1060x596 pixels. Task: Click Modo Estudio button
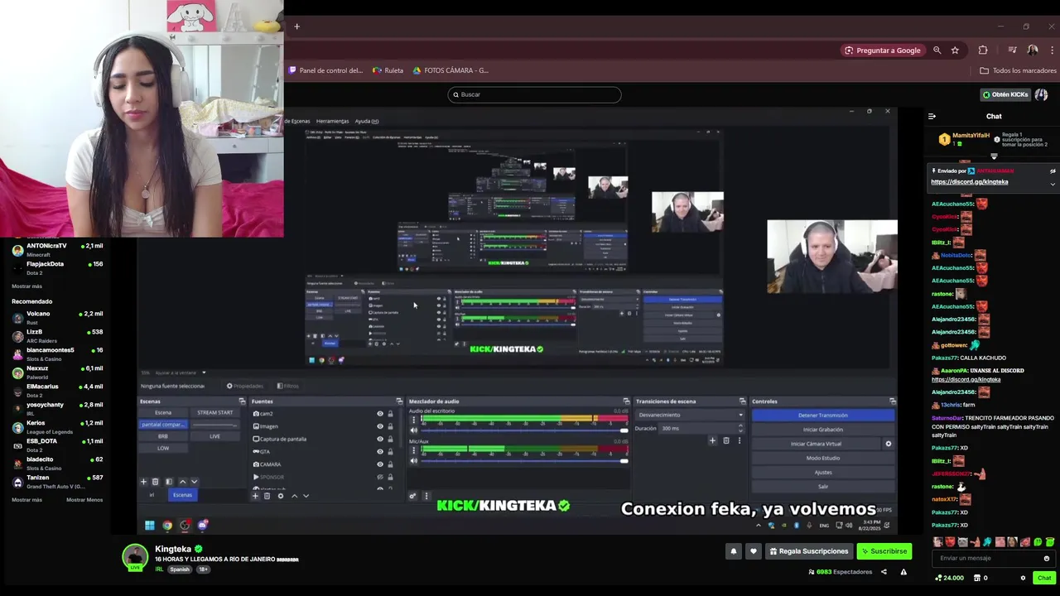[x=822, y=458]
